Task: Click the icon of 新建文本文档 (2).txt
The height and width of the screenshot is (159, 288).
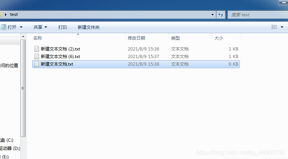Action: (x=37, y=49)
